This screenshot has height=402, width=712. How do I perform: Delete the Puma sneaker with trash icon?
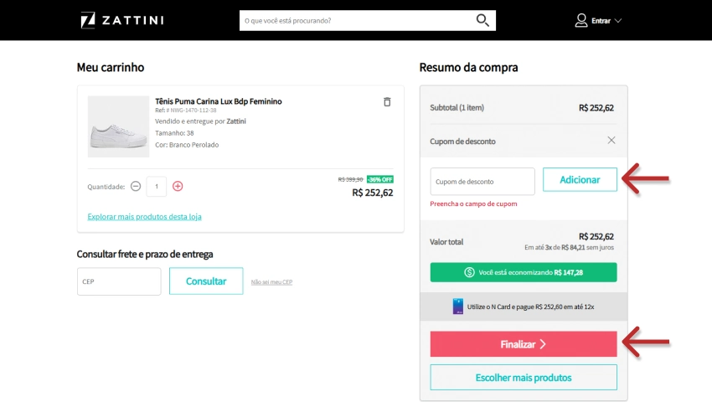387,101
